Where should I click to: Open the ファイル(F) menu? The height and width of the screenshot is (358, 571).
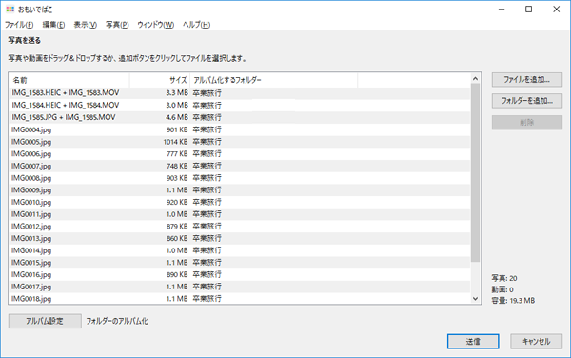[x=19, y=25]
